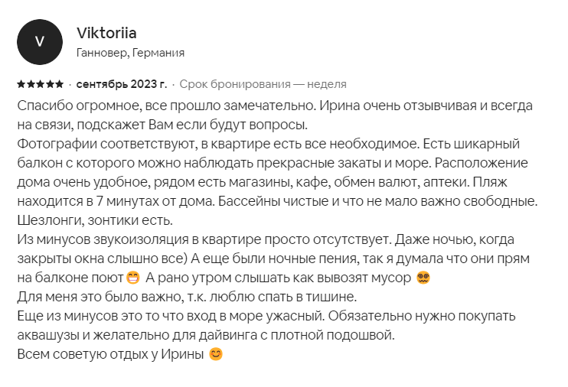Screen dimensions: 568x387
Task: Click the round V avatar circle
Action: click(40, 42)
